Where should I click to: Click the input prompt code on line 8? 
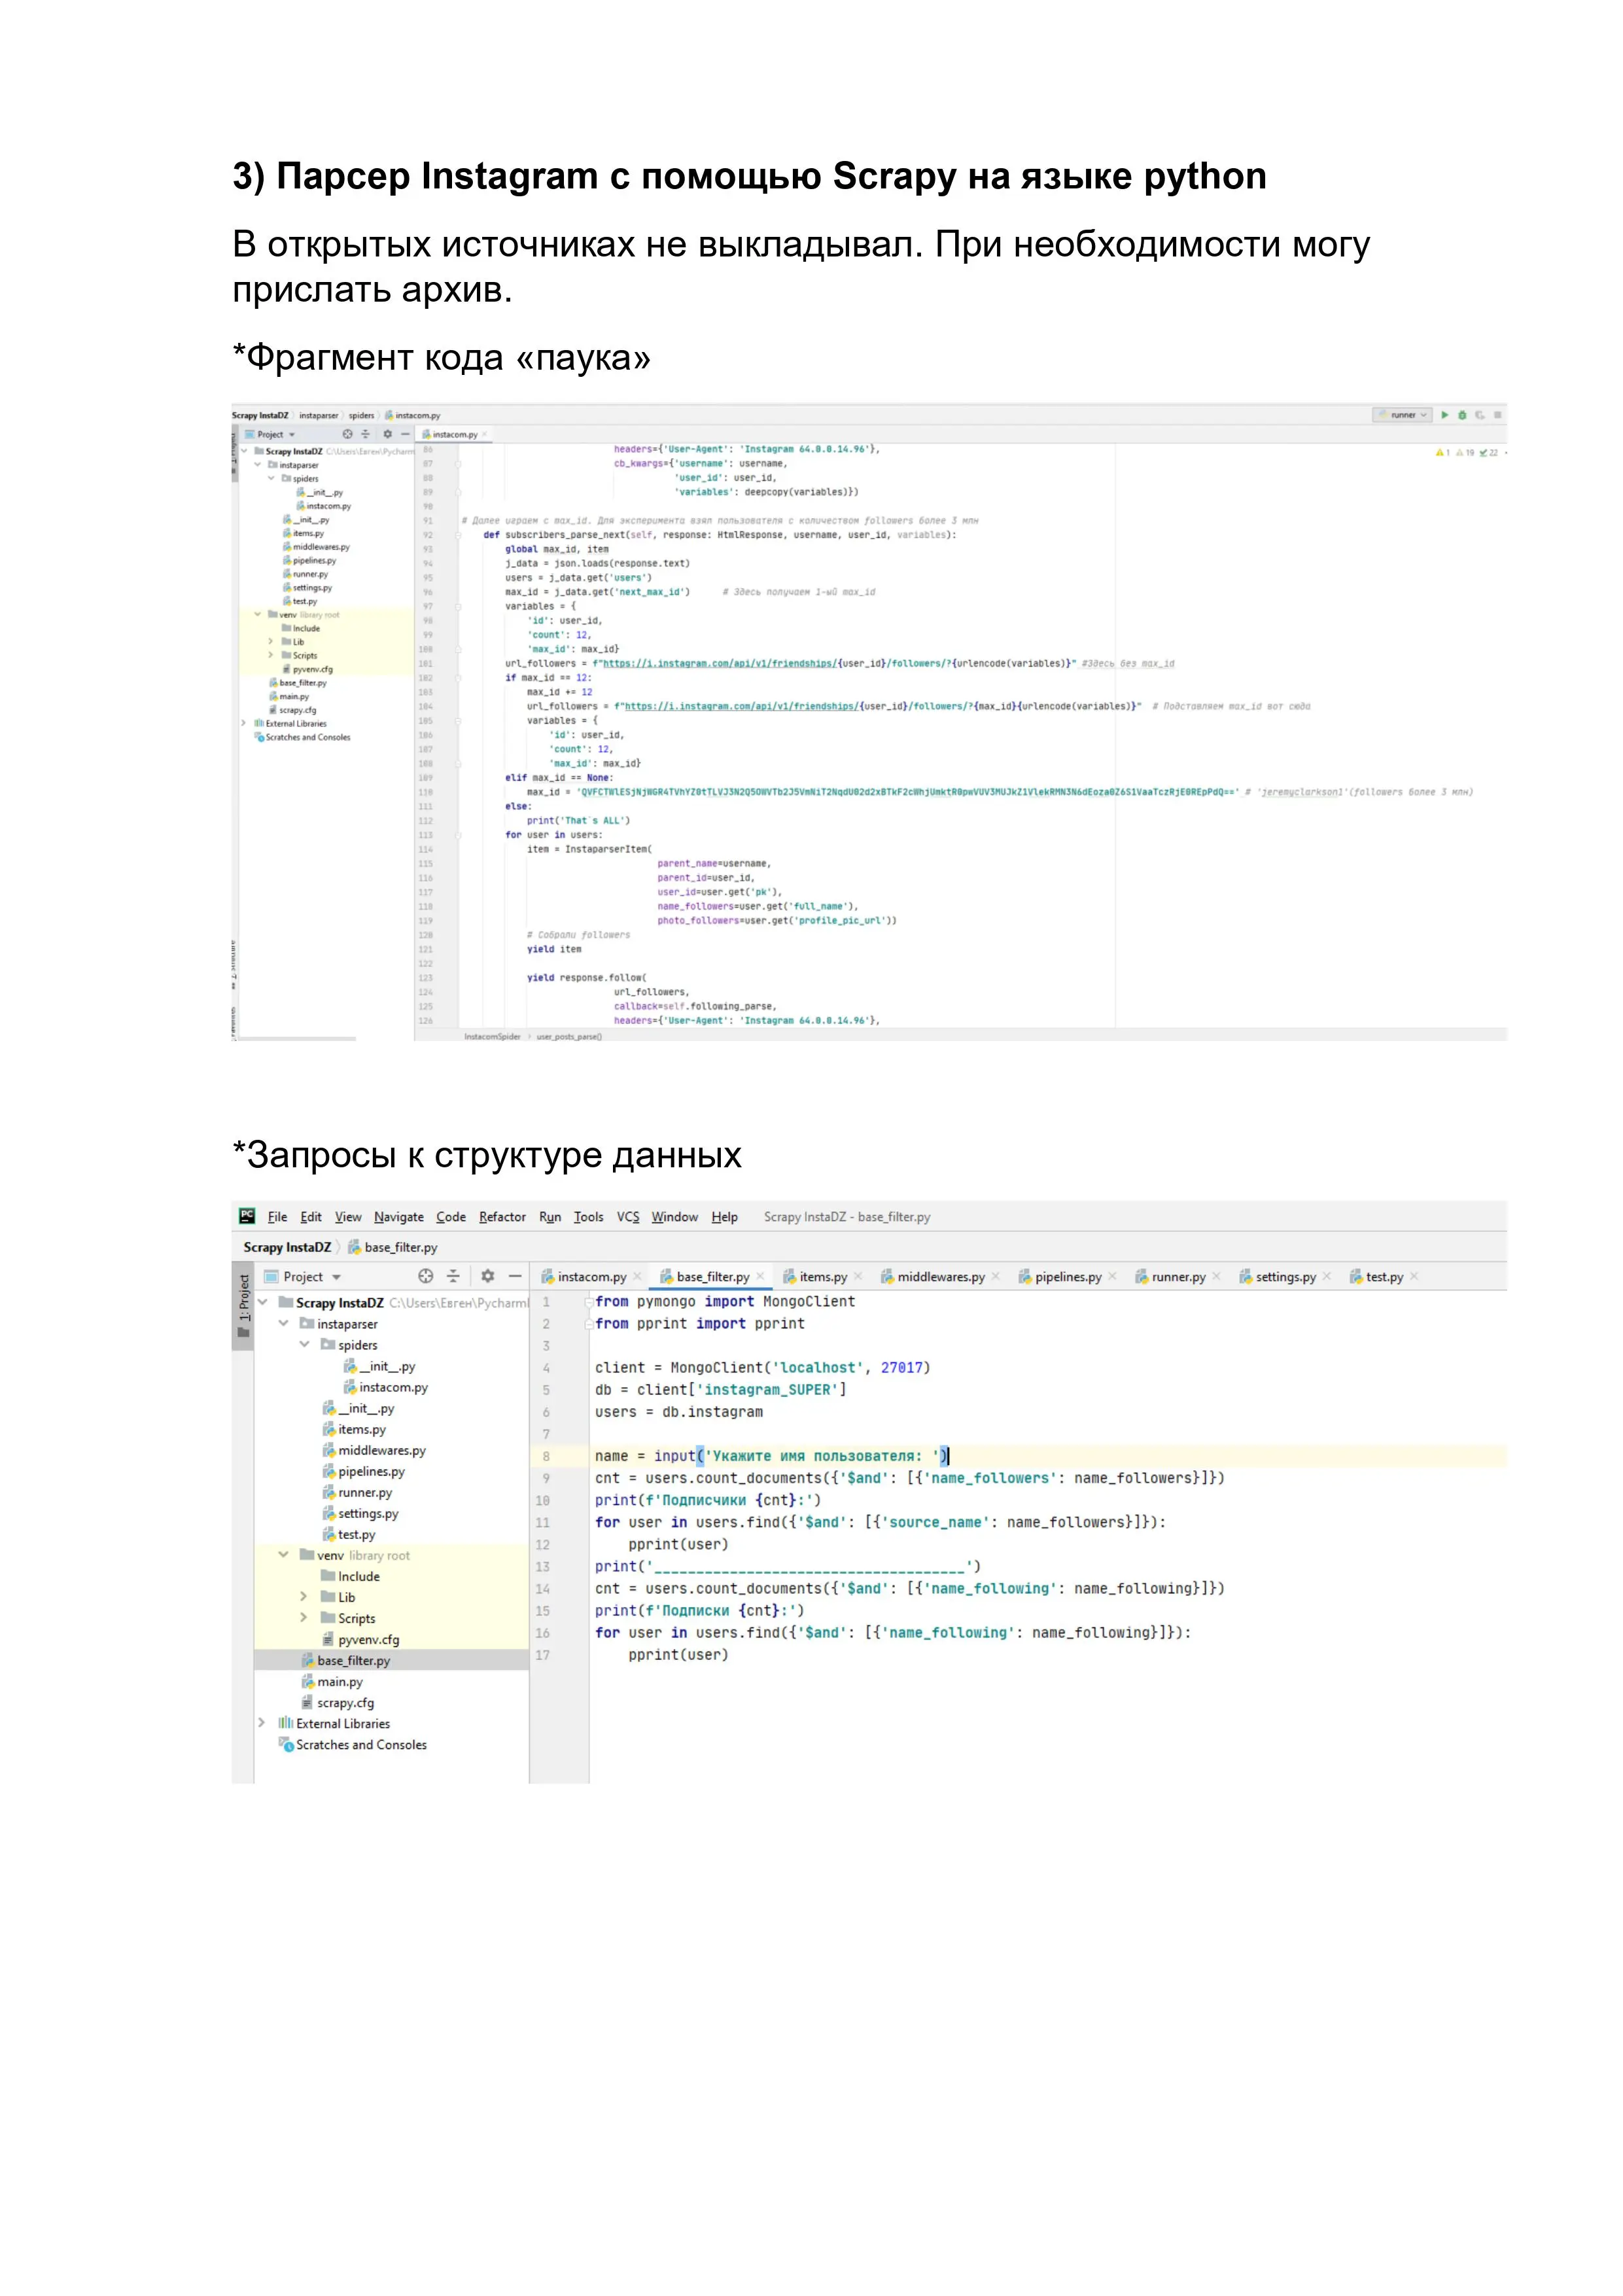click(771, 1456)
